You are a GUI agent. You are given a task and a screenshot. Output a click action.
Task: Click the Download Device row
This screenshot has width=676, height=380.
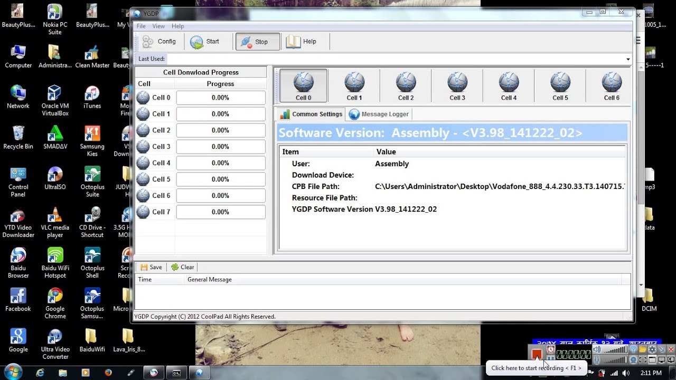coord(452,175)
